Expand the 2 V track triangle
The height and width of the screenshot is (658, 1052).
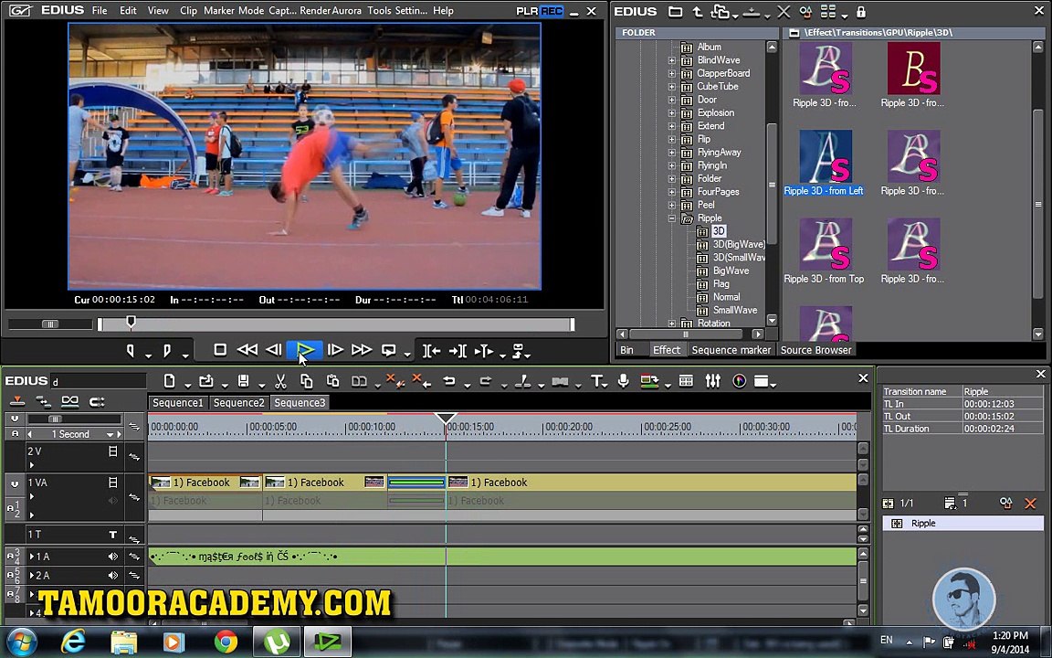coord(32,464)
